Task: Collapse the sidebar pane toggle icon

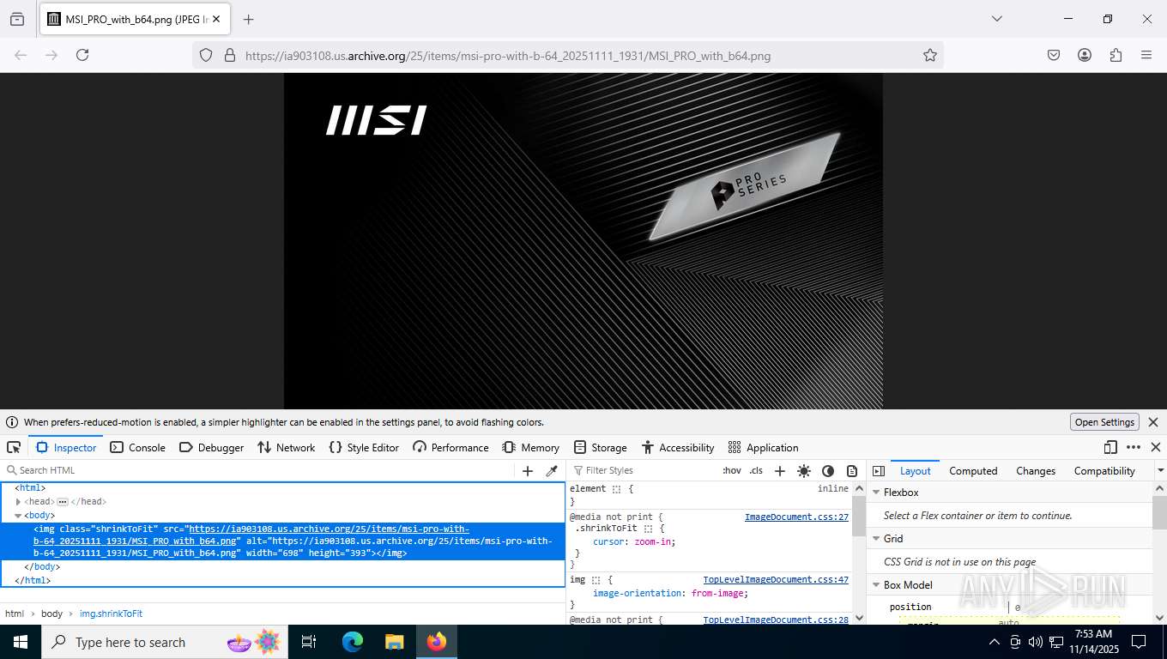Action: tap(878, 470)
